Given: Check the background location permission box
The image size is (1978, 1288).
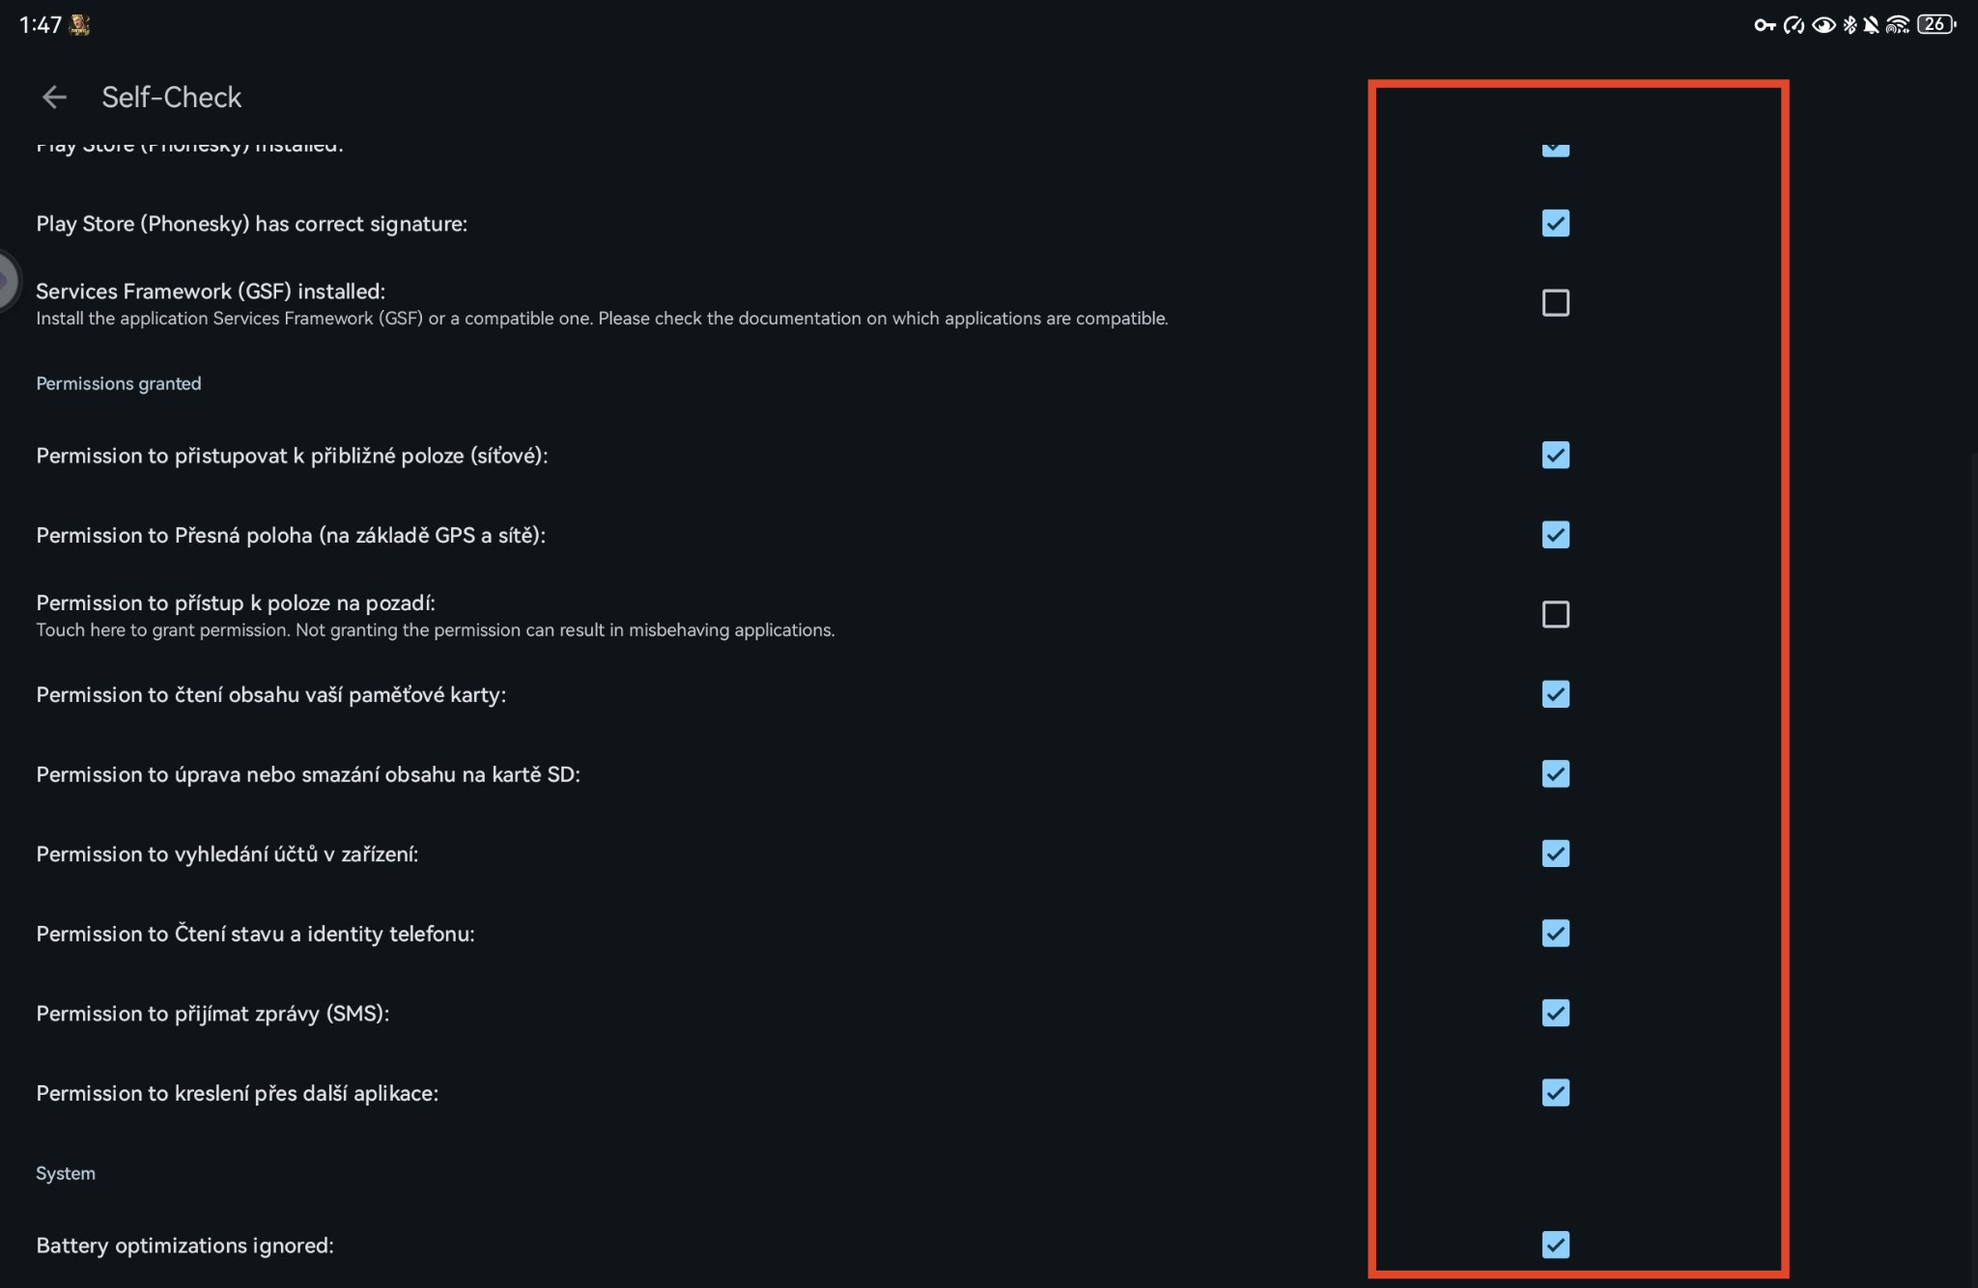Looking at the screenshot, I should point(1555,614).
